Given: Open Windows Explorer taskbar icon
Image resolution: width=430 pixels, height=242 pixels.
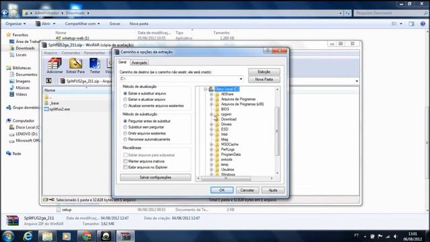Looking at the screenshot, I should [47, 236].
